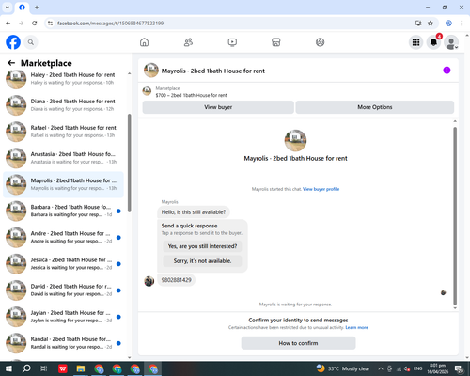Open the taskbar clock and date

(437, 368)
